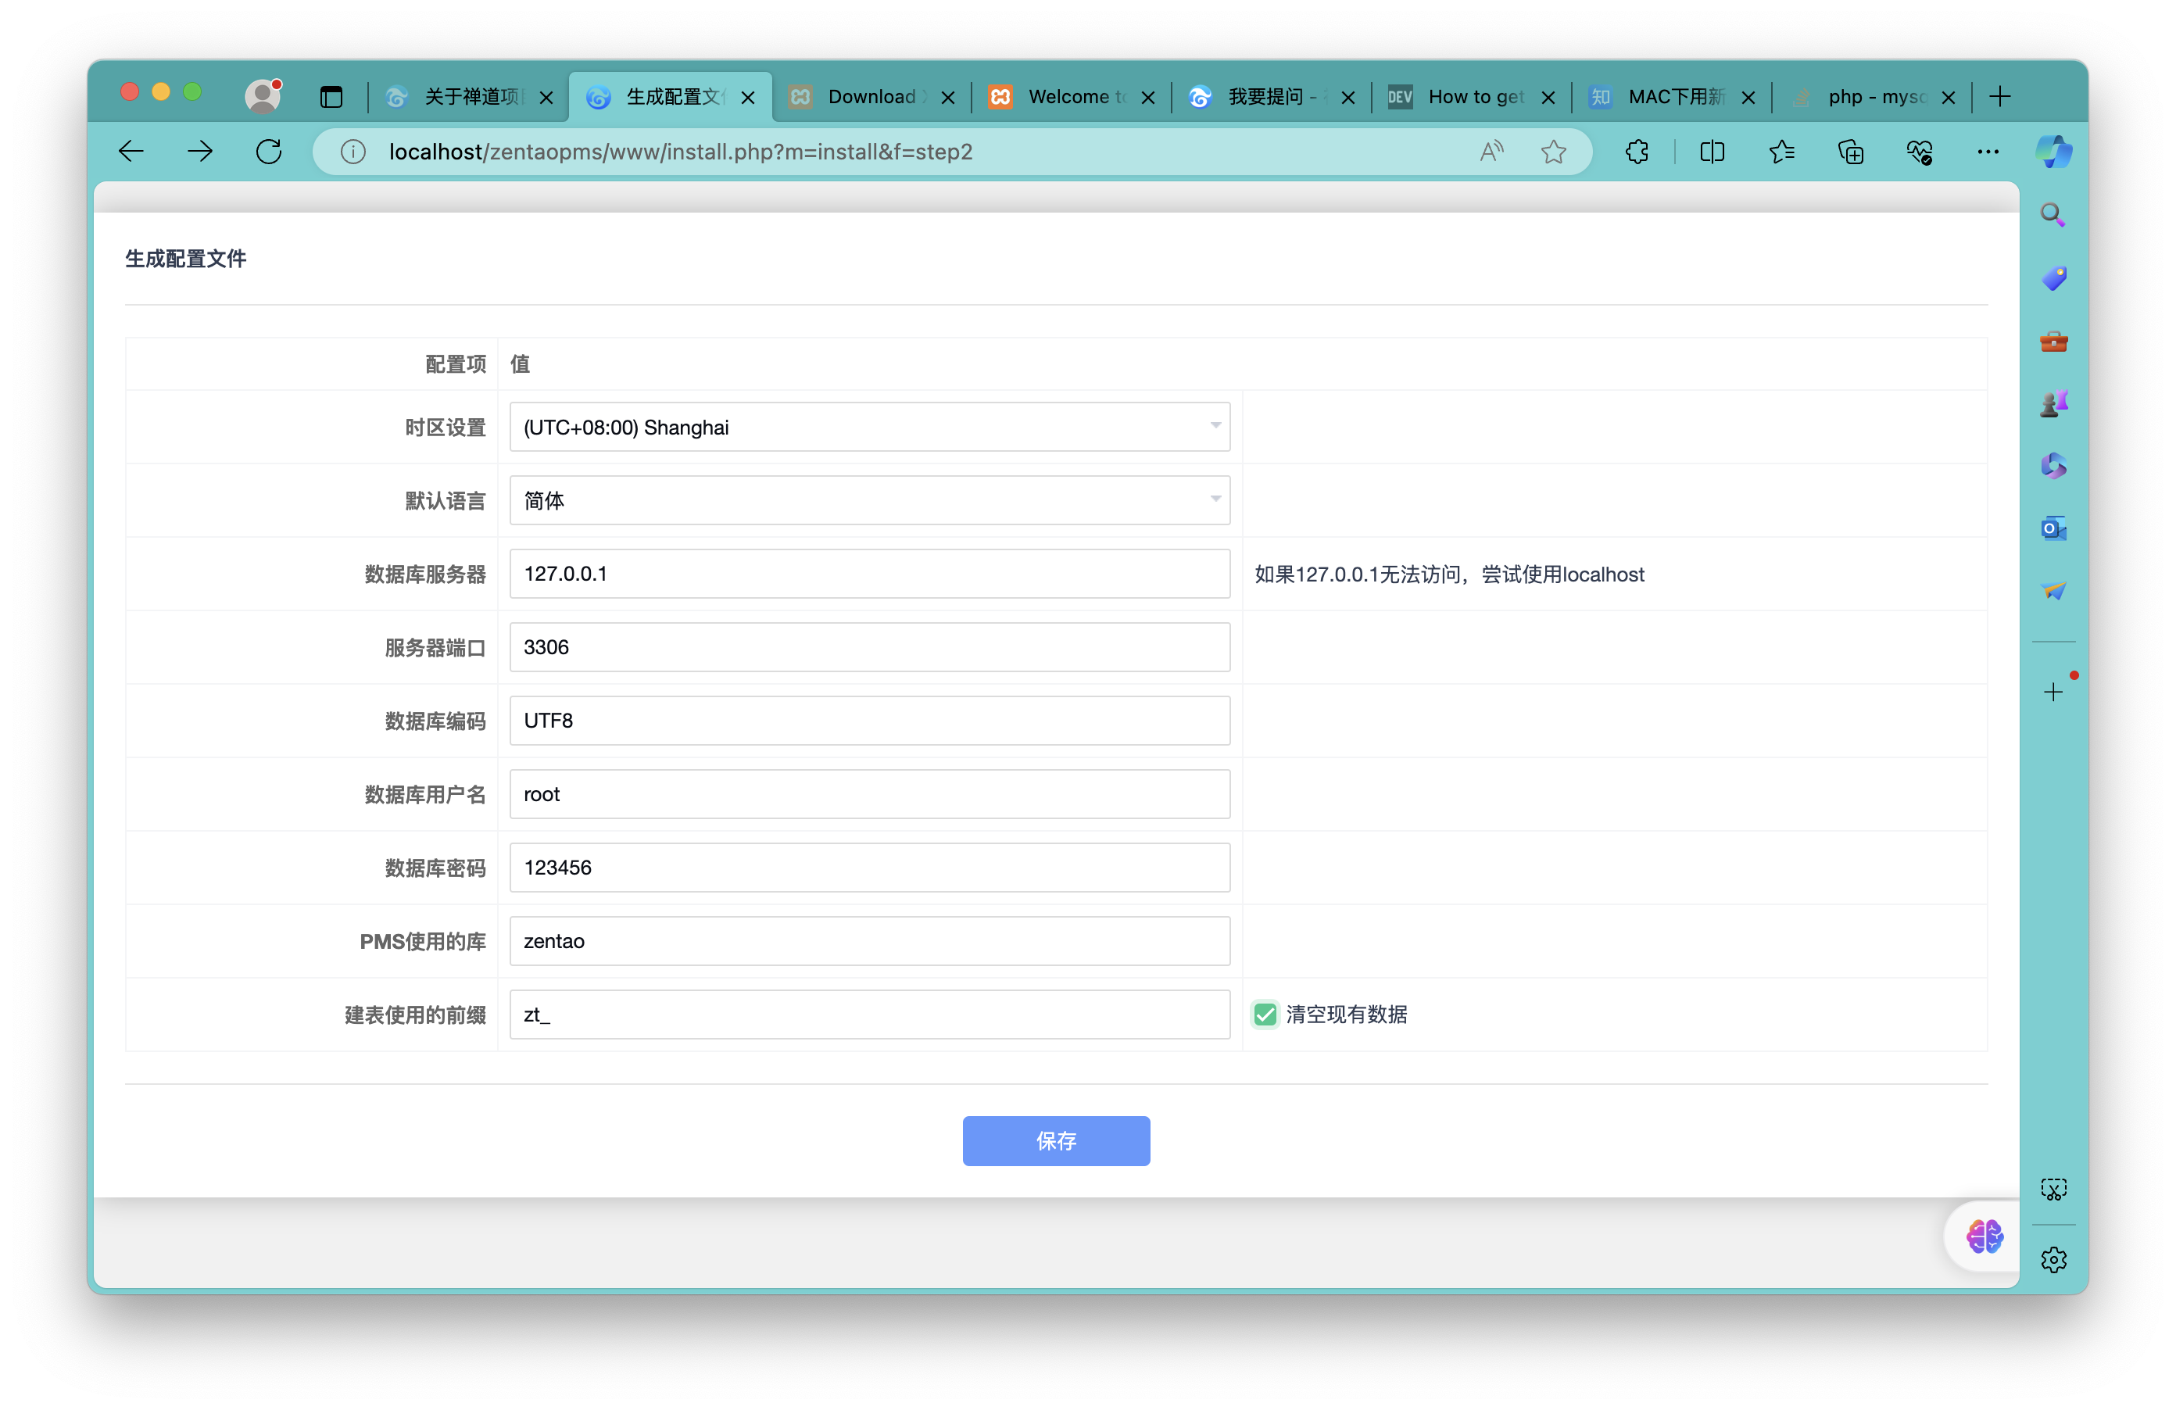2176x1410 pixels.
Task: Open the Extensions puzzle icon
Action: coord(1637,152)
